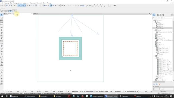Toggle the highlighted suspend groups button

coord(51,5)
